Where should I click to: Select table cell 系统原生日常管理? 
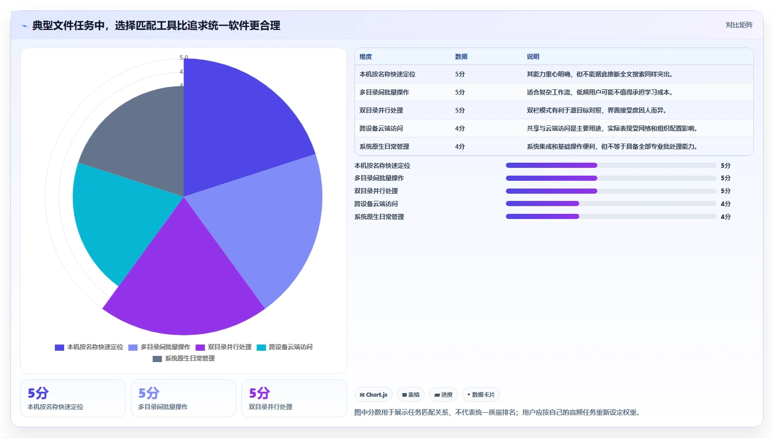384,147
